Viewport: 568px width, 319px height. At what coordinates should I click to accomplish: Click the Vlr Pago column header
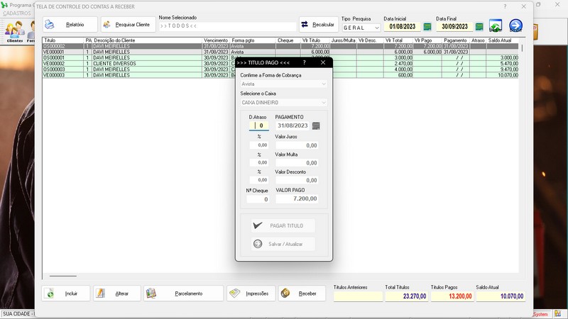click(x=427, y=40)
